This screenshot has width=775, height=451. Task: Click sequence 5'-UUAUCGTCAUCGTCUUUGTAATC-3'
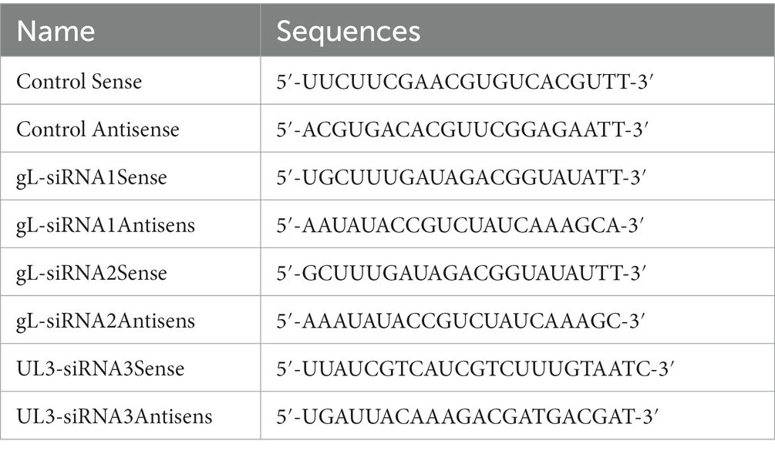476,369
